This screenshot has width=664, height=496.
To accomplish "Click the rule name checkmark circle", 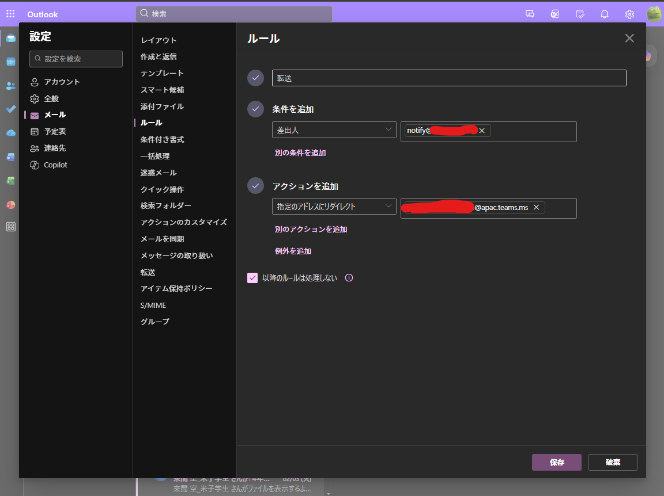I will click(255, 78).
